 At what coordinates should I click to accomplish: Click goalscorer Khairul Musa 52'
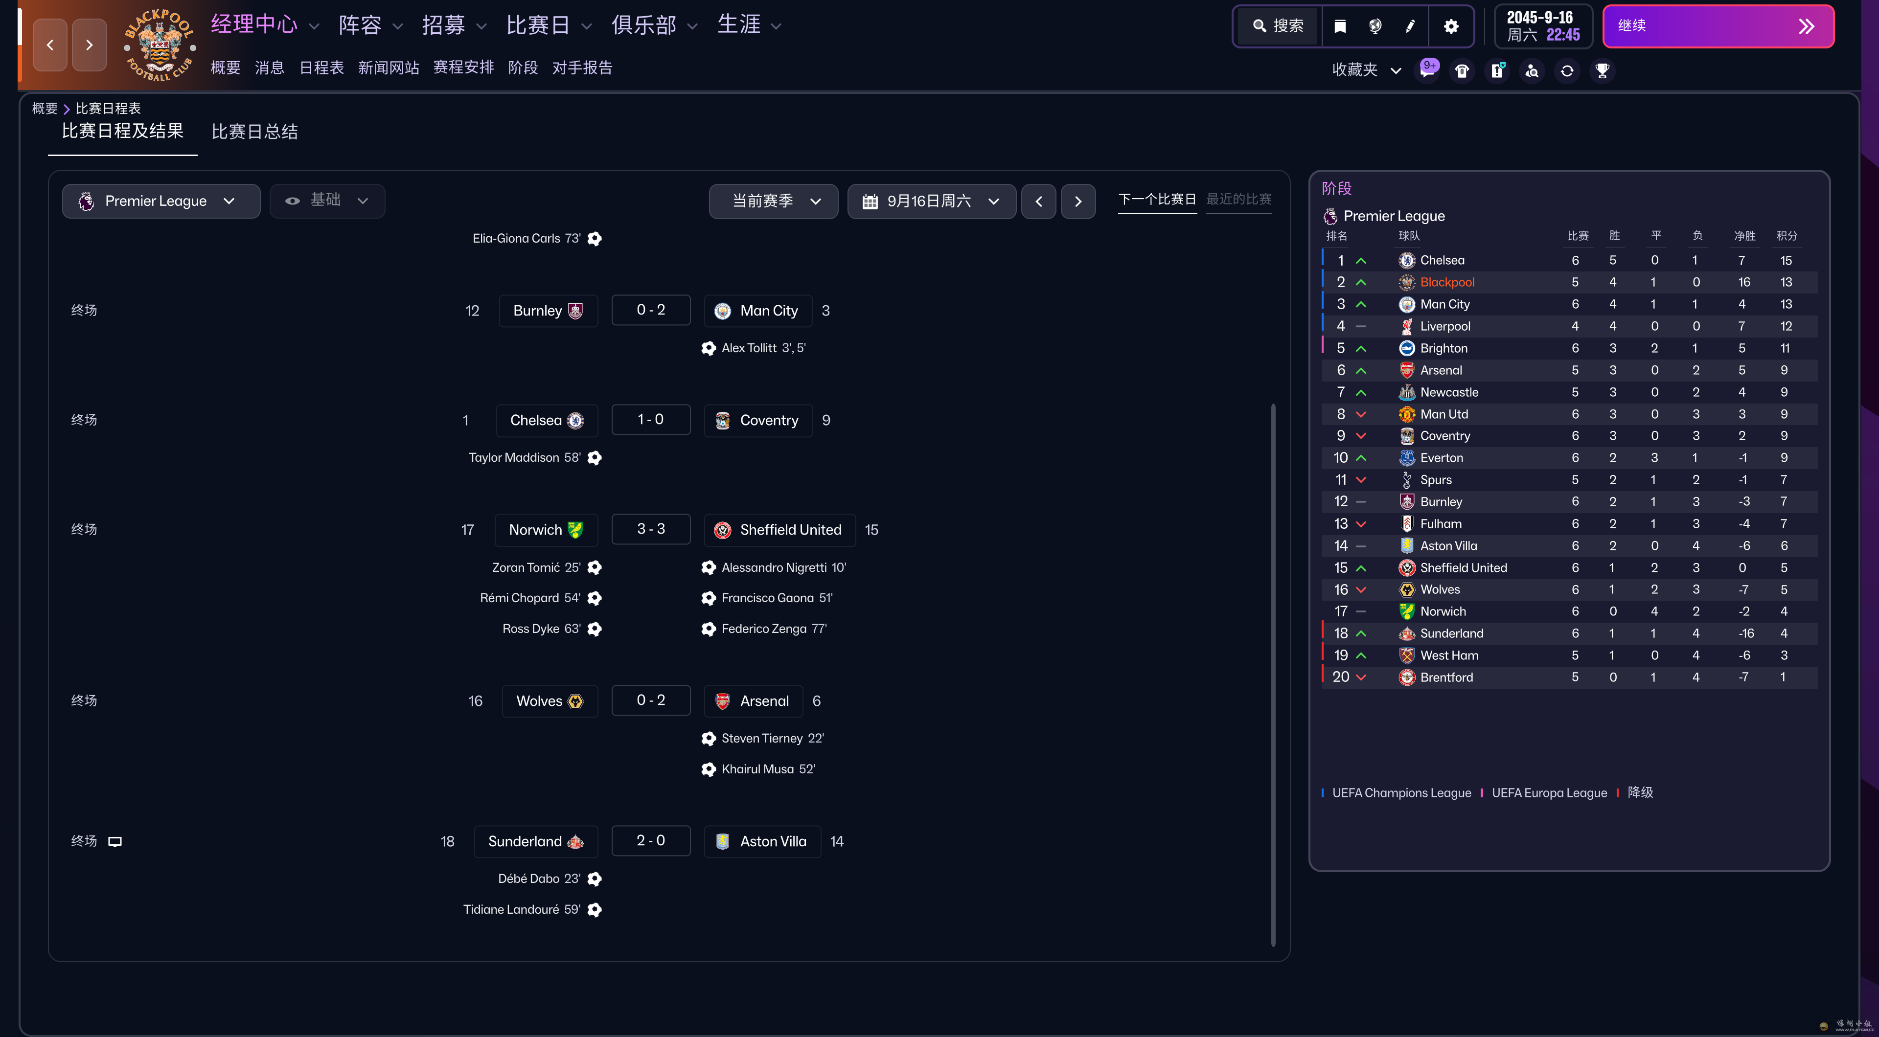768,769
